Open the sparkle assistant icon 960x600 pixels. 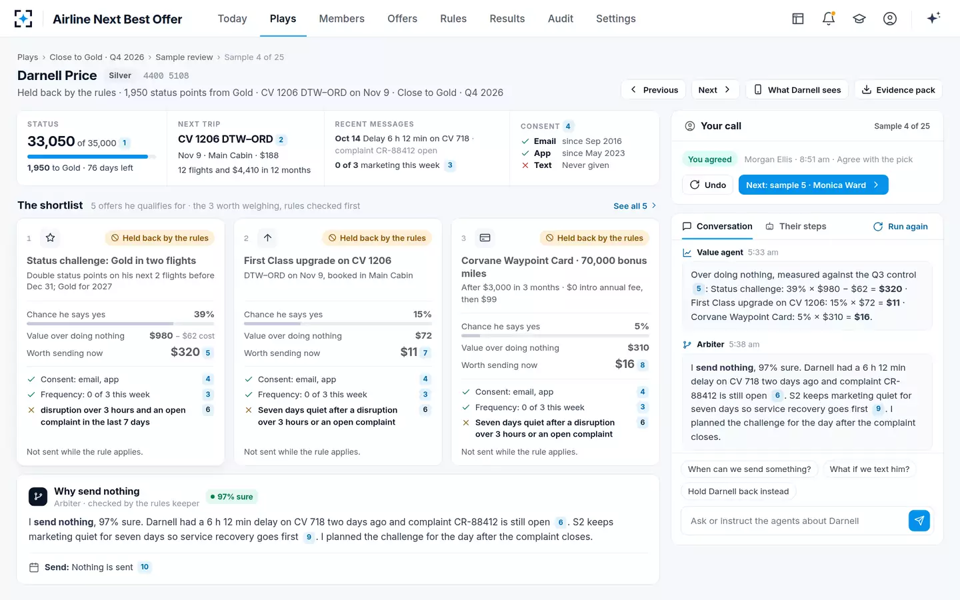coord(933,18)
